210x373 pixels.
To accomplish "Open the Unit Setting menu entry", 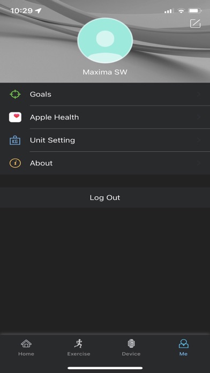I will [105, 140].
